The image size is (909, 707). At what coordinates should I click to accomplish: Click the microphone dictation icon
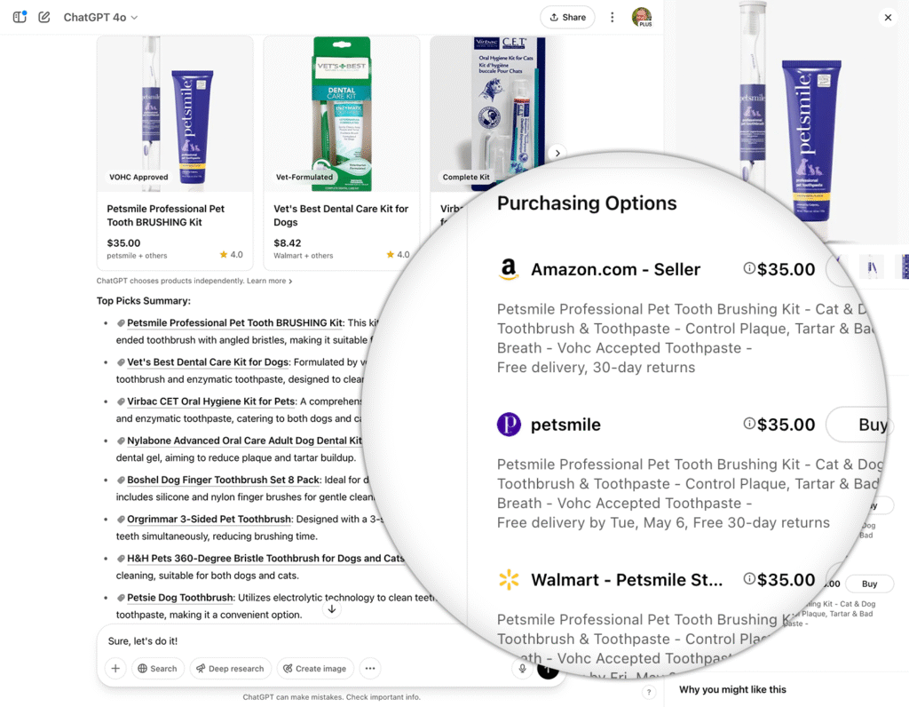pos(522,668)
